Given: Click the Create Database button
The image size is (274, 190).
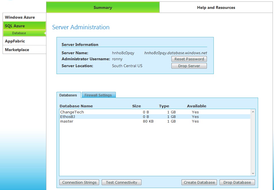Looking at the screenshot, I should (x=199, y=182).
